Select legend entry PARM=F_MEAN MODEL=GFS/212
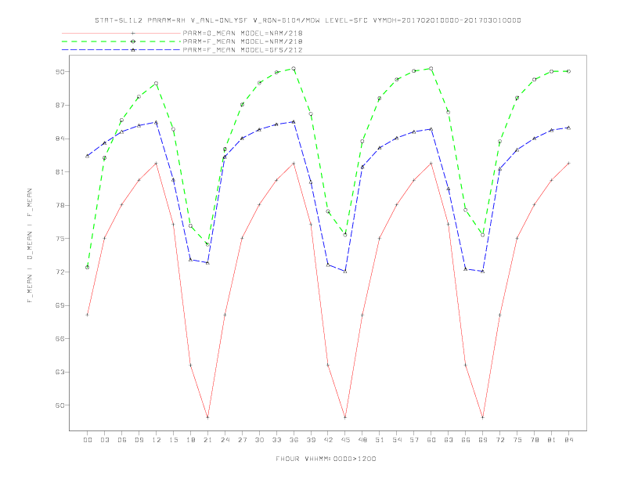The height and width of the screenshot is (479, 620). pyautogui.click(x=243, y=50)
